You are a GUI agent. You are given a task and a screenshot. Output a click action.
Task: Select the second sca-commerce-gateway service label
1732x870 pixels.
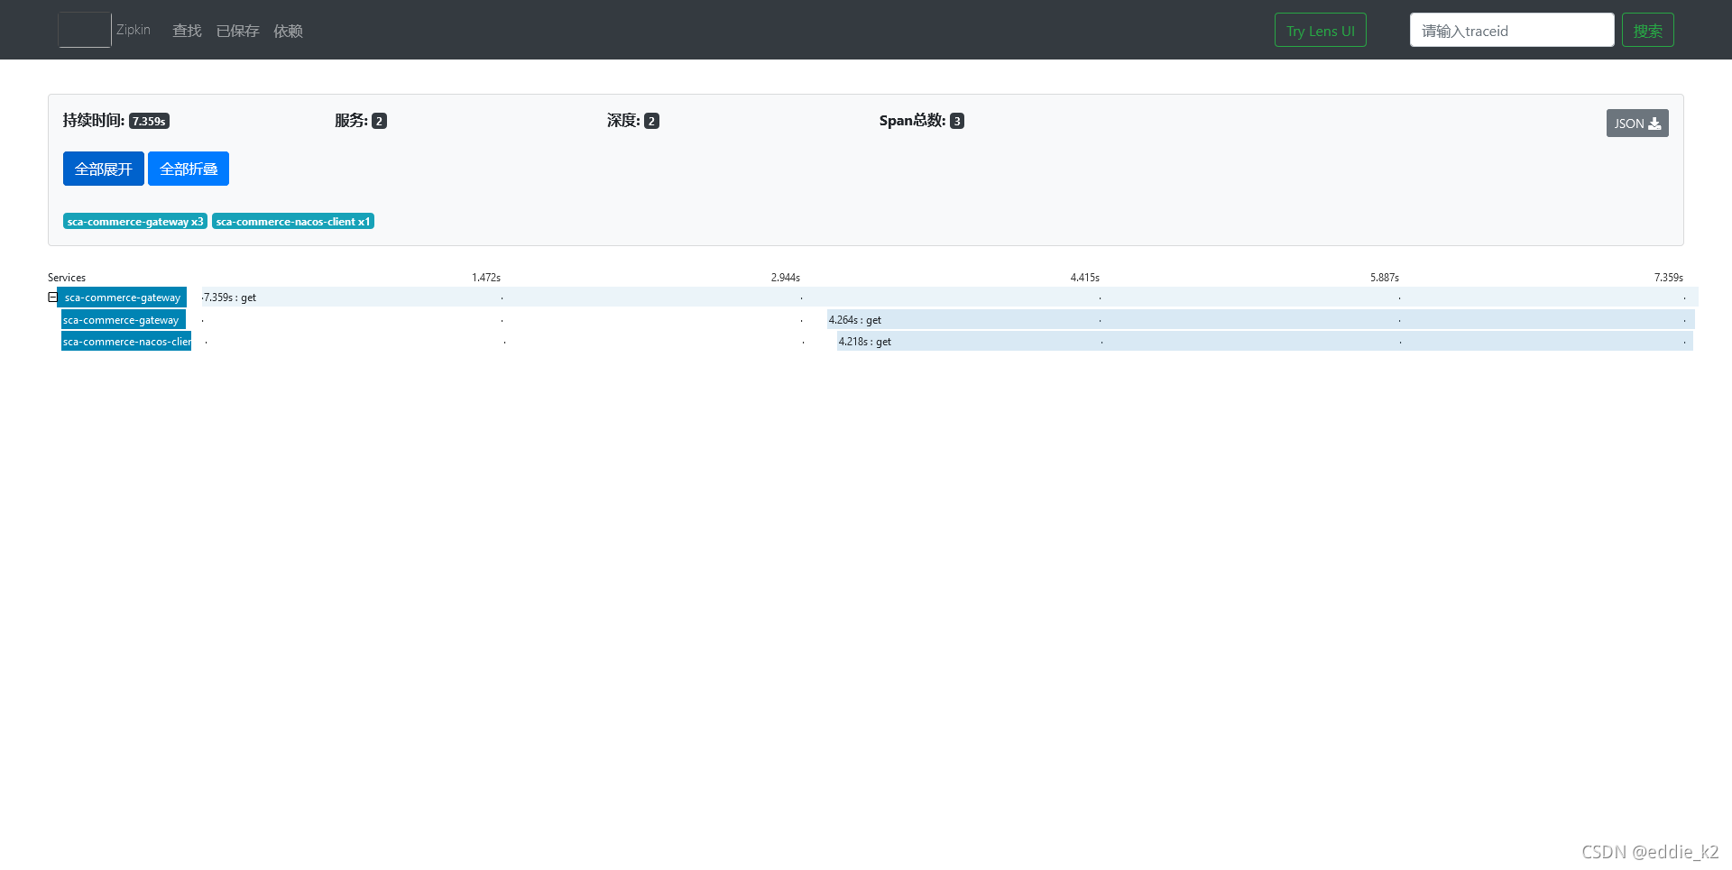click(123, 319)
